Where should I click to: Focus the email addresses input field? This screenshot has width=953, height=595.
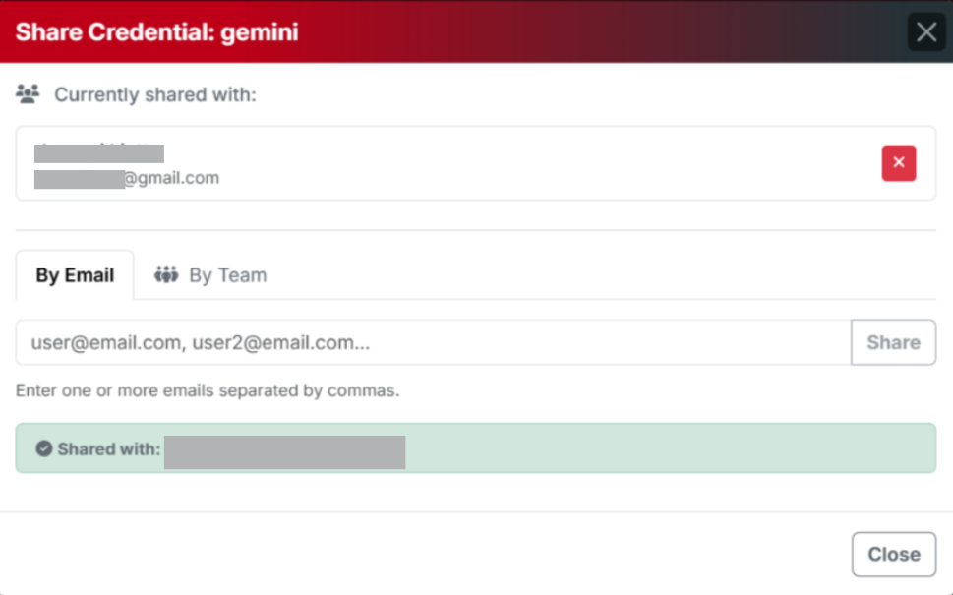tap(433, 342)
